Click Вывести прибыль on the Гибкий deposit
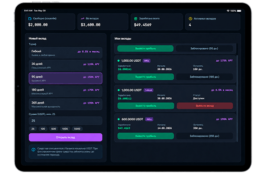The height and width of the screenshot is (177, 266). pos(146,106)
